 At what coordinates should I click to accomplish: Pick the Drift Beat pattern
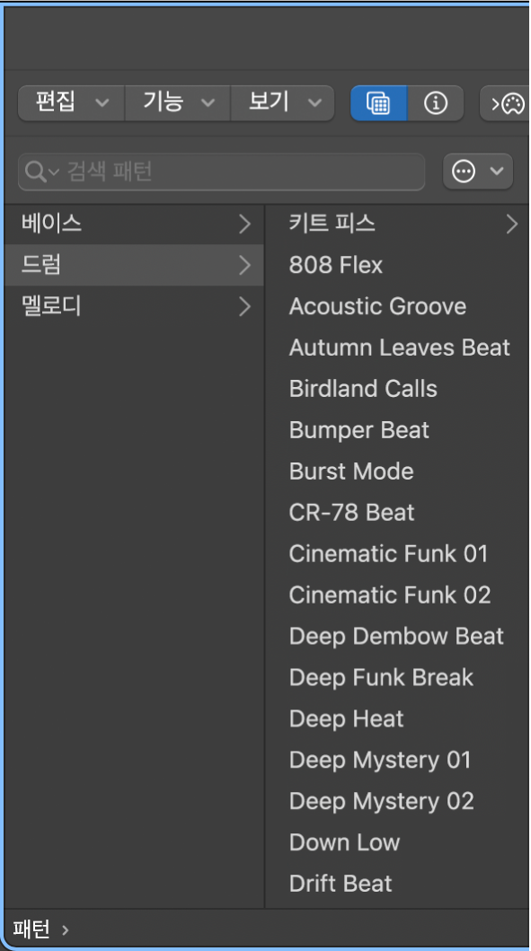click(x=398, y=884)
